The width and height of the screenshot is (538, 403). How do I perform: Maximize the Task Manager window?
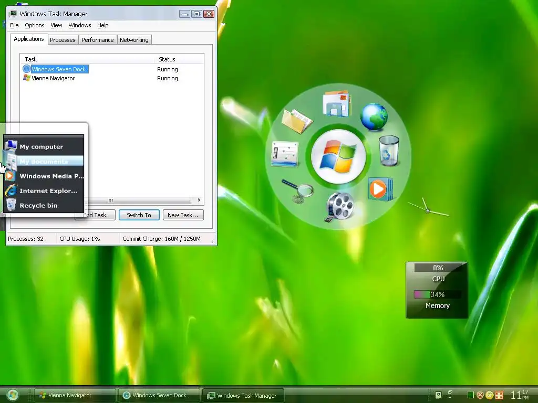(196, 14)
